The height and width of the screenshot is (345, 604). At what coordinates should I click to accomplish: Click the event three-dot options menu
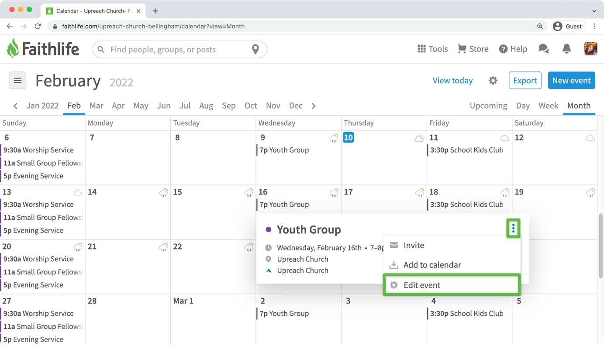tap(513, 228)
